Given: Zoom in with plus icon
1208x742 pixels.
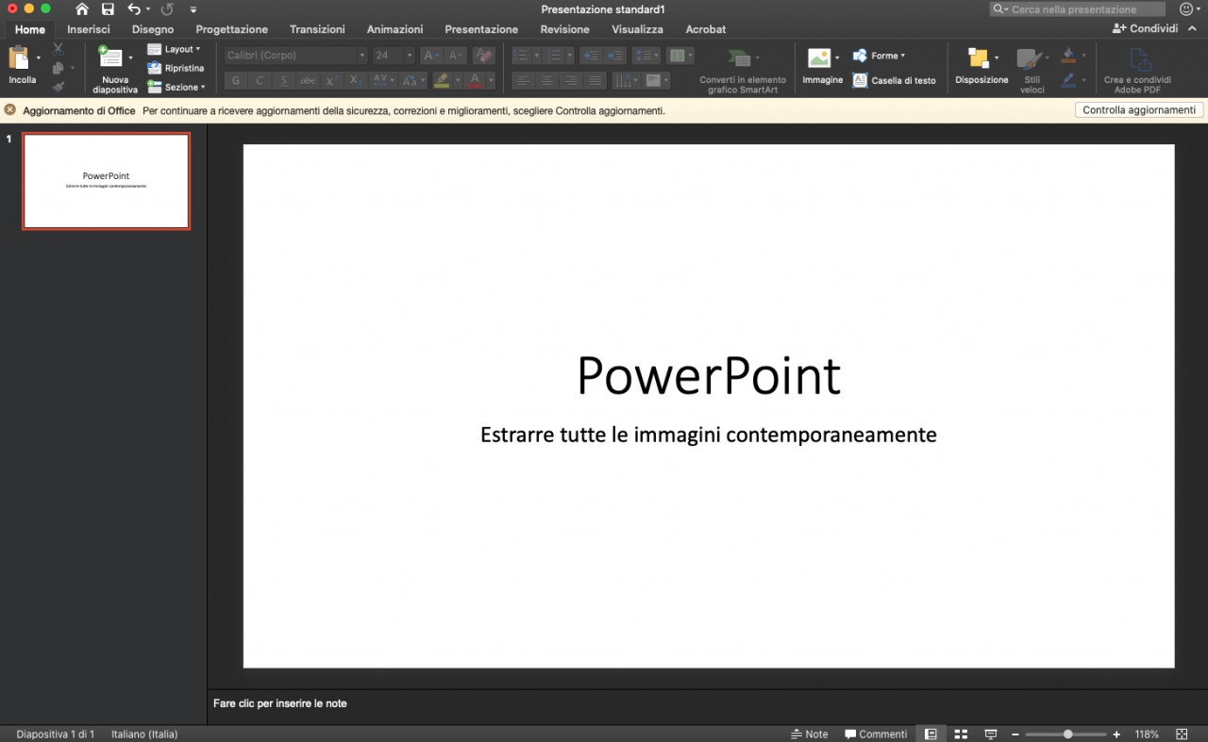Looking at the screenshot, I should [x=1116, y=734].
